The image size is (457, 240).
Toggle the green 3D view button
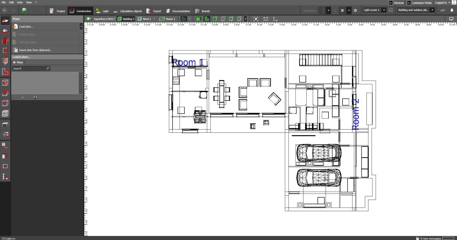click(198, 19)
